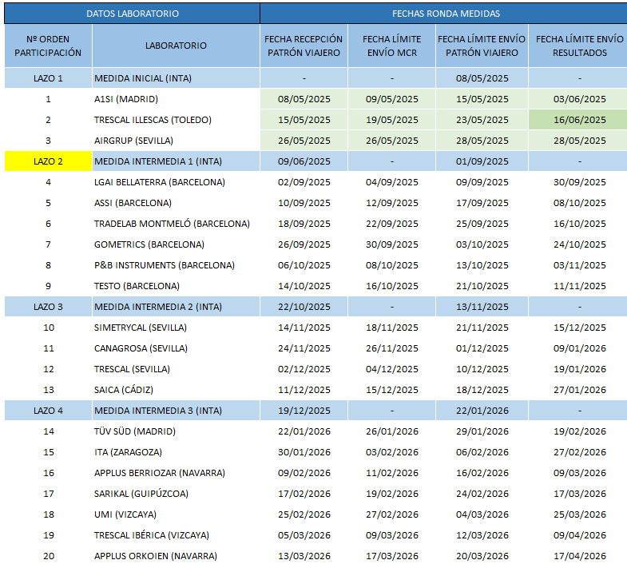
Task: Click ITA MCR deadline 03/02/2026
Action: click(x=392, y=452)
